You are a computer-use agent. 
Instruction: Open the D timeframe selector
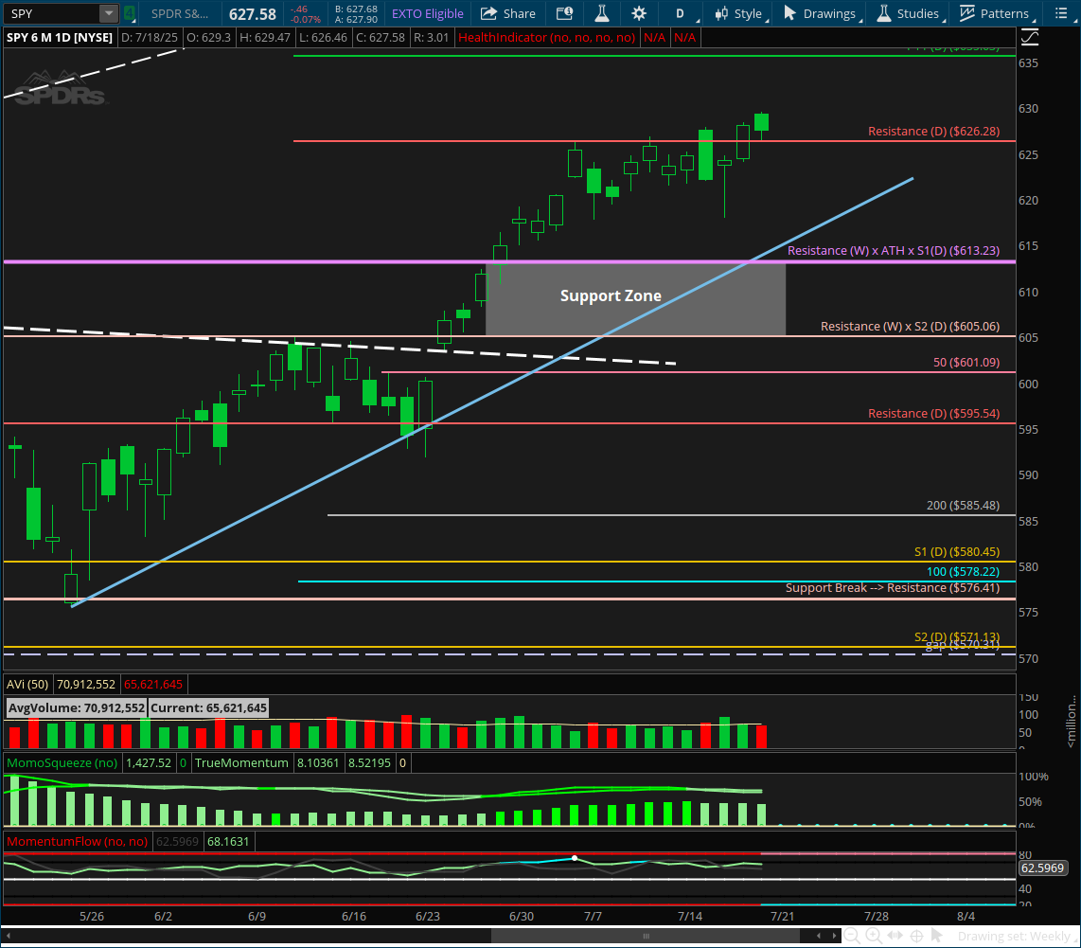(x=682, y=13)
